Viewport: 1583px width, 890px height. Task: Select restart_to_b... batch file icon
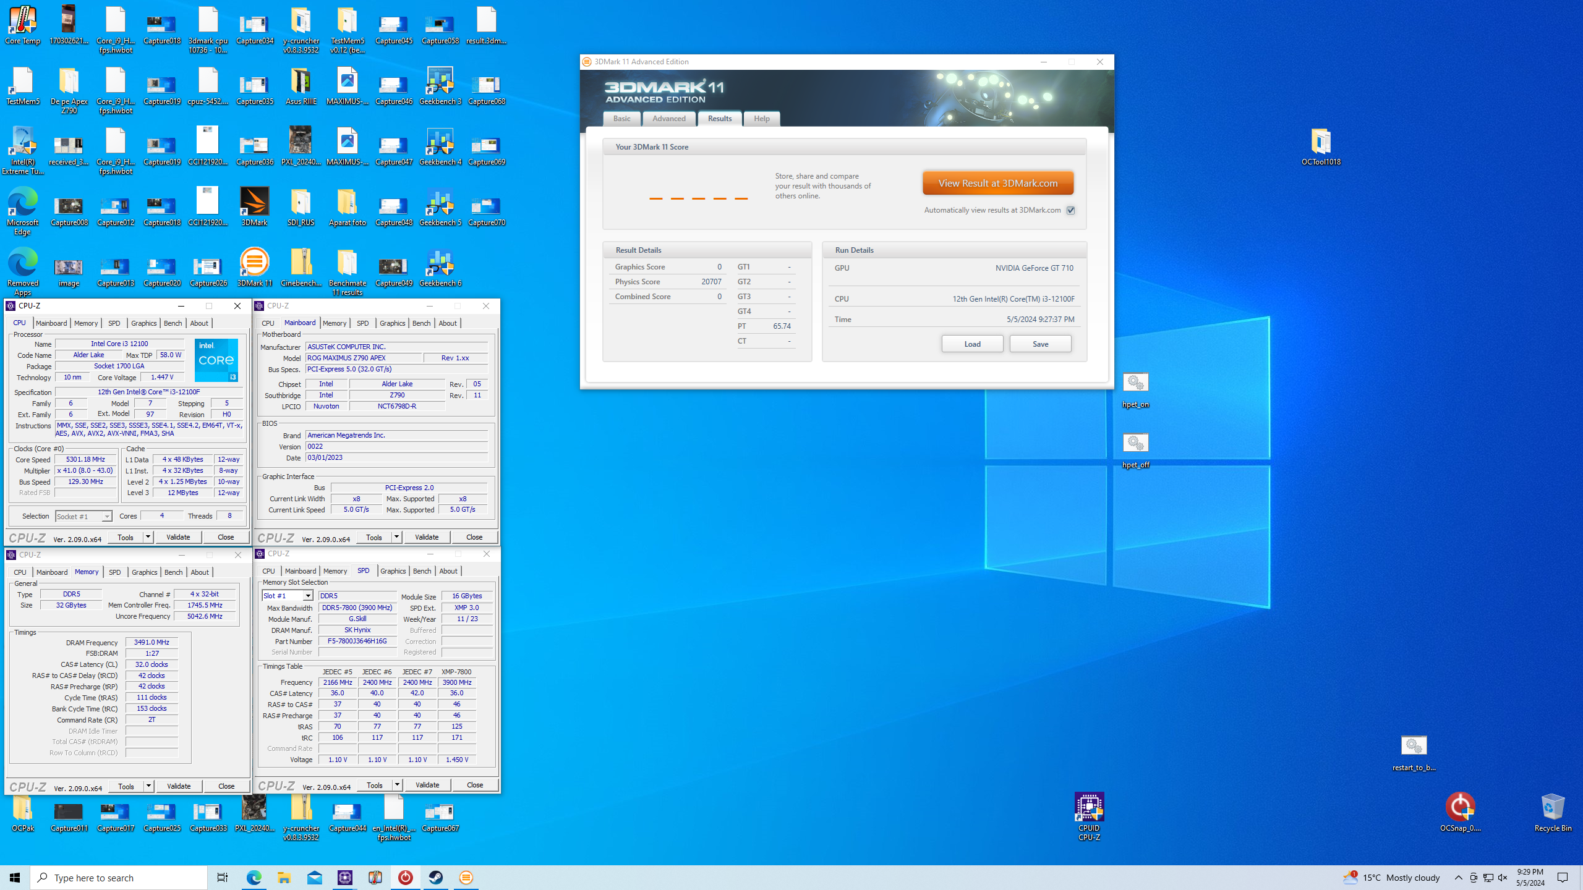1414,753
